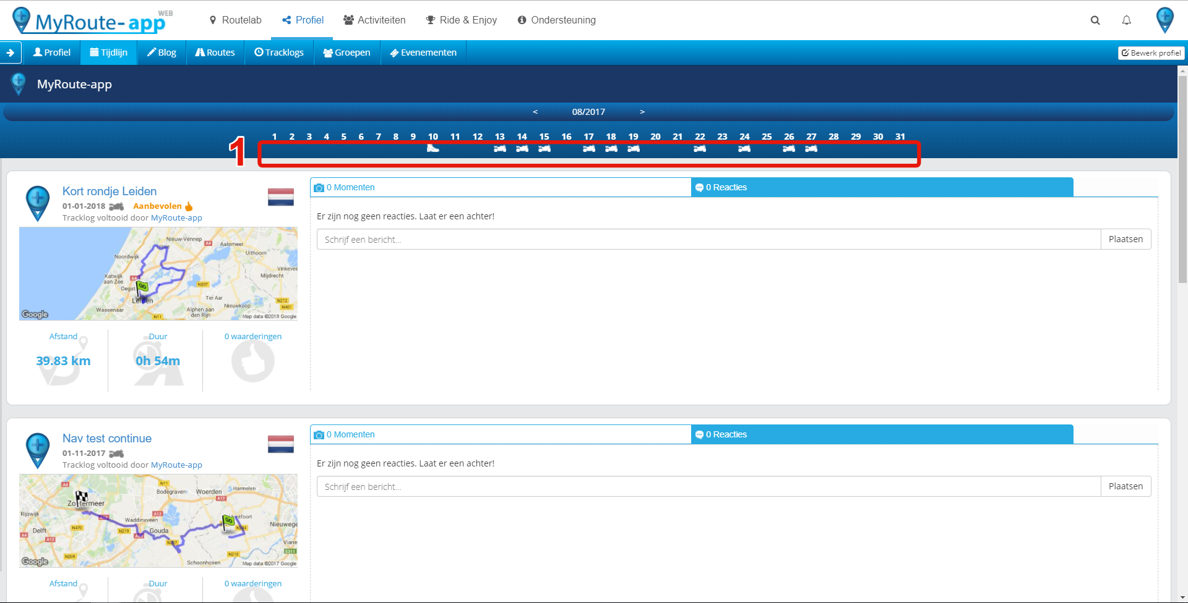The image size is (1188, 603).
Task: Click the 0h 54m duration value
Action: coord(158,361)
